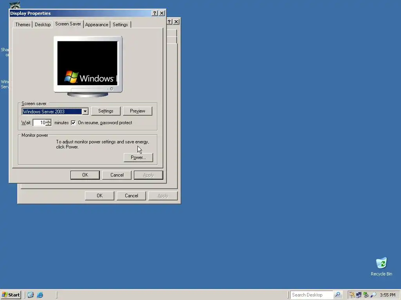Open the green arrow hardware tray icon
401x300 pixels.
[366, 295]
